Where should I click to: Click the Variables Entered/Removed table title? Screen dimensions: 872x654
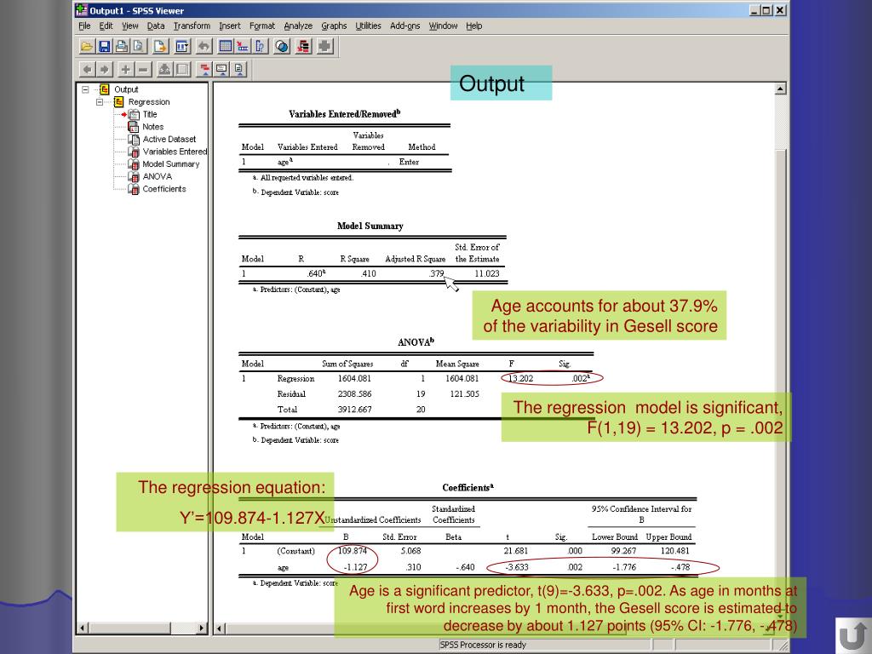click(x=344, y=114)
